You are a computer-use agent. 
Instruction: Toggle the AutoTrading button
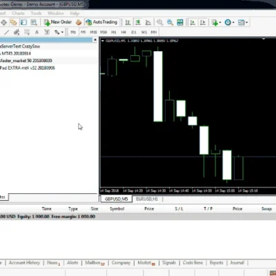(101, 22)
